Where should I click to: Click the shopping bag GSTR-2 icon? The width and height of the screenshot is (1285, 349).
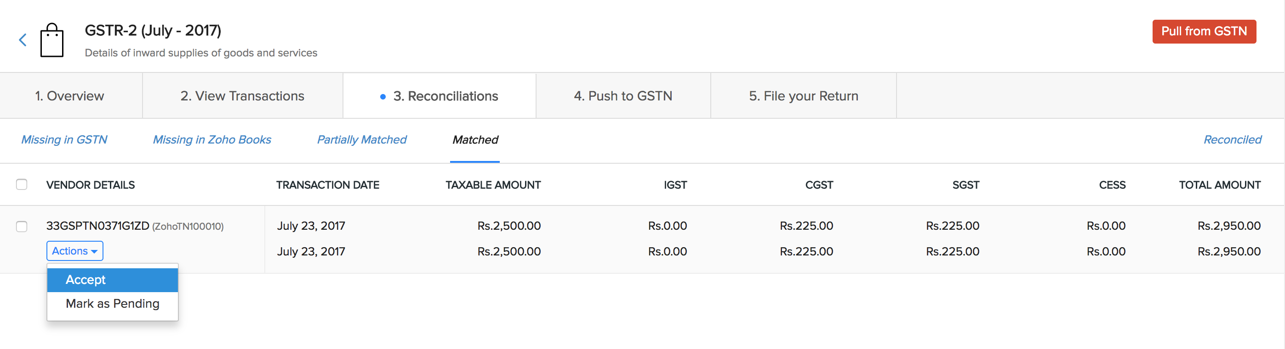coord(52,40)
